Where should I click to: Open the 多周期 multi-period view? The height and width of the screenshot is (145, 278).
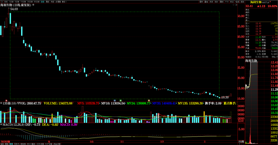(58, 2)
